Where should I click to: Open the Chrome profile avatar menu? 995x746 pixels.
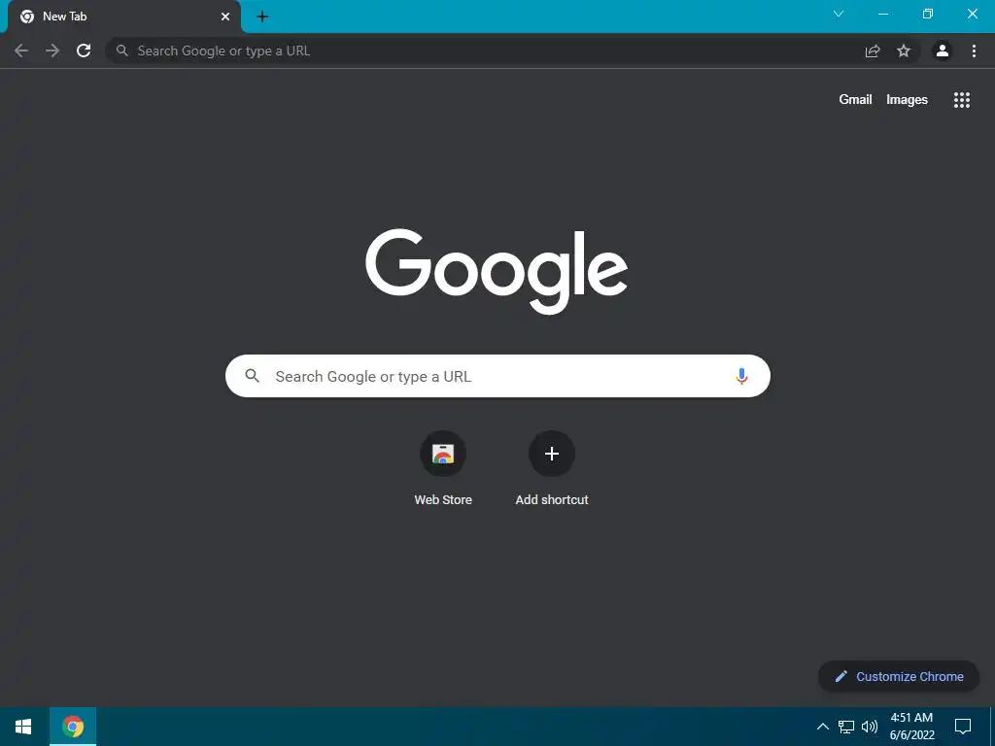943,51
